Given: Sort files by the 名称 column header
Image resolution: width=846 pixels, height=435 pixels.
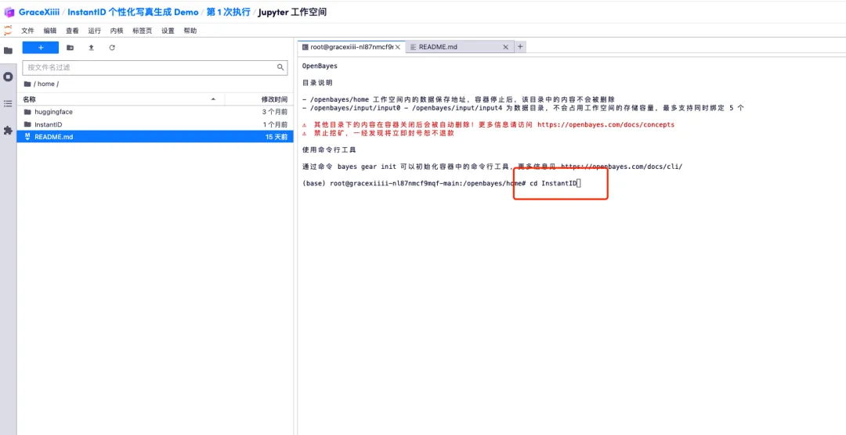Looking at the screenshot, I should (x=121, y=99).
